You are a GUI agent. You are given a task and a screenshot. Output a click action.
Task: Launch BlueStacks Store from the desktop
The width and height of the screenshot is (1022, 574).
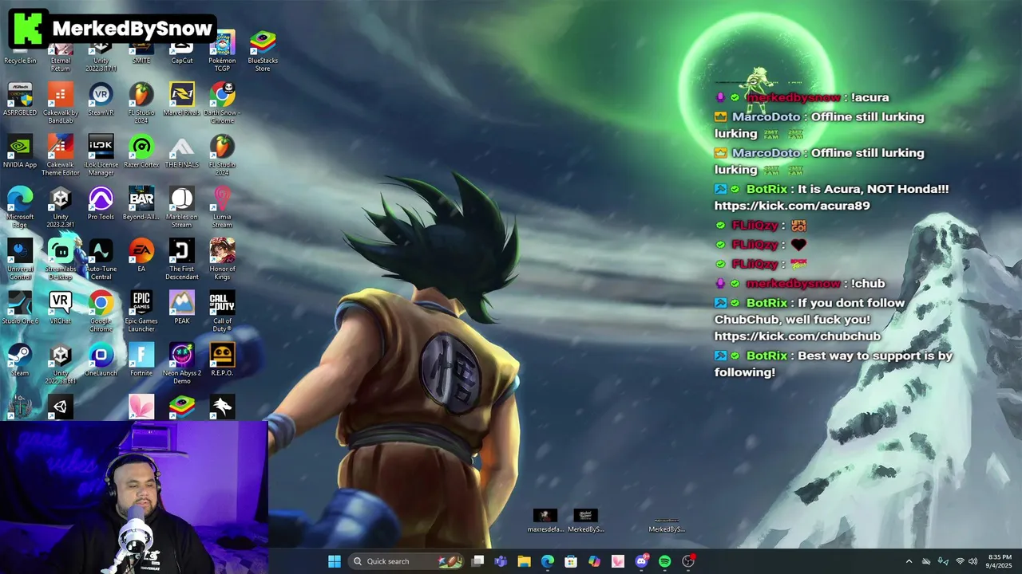(263, 51)
